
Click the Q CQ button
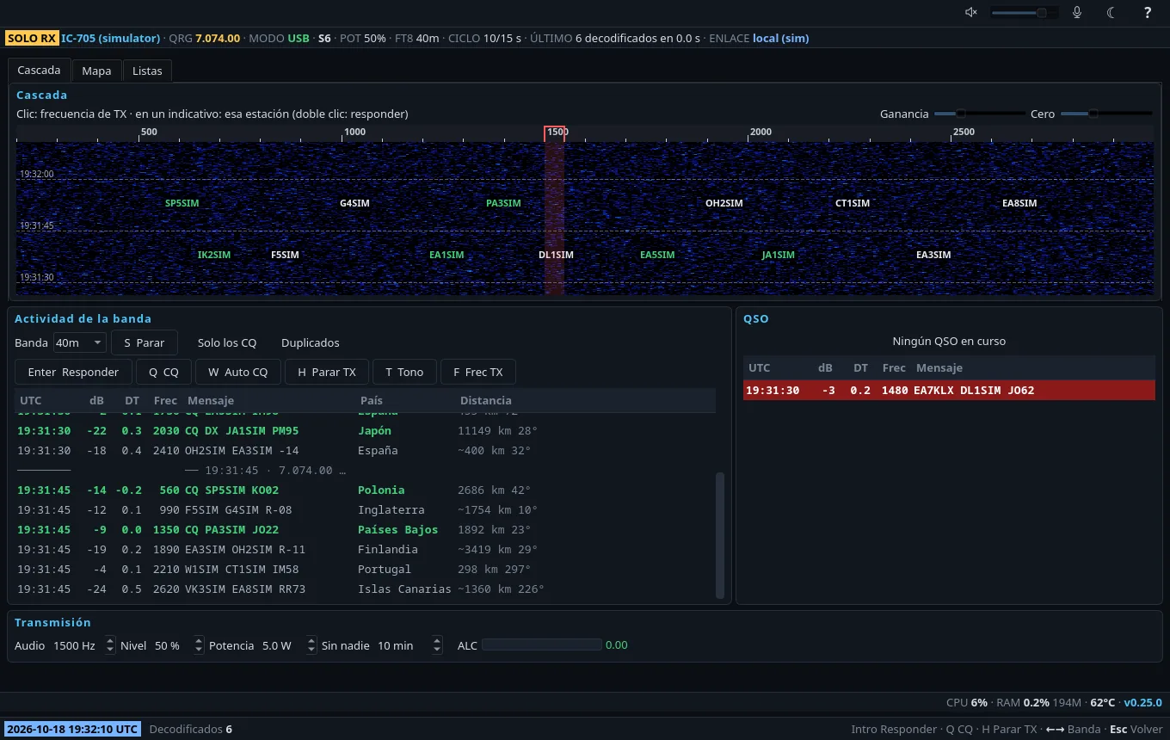(x=163, y=372)
